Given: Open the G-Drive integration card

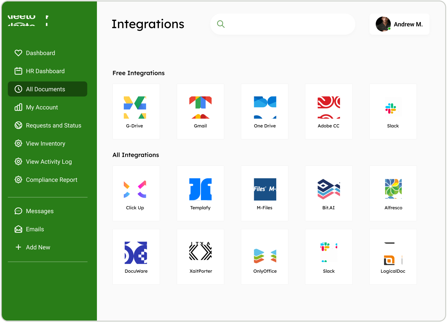Looking at the screenshot, I should pyautogui.click(x=136, y=111).
